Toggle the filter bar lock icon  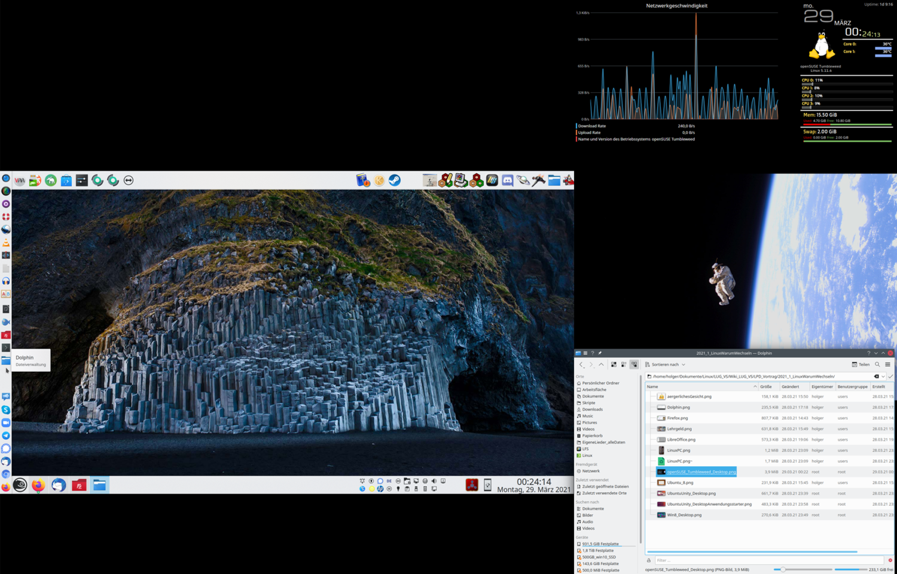[x=649, y=560]
